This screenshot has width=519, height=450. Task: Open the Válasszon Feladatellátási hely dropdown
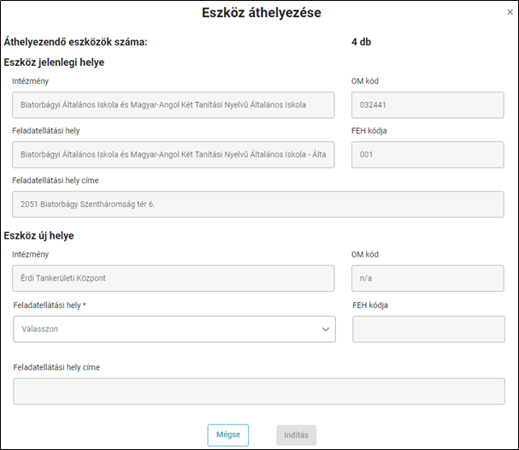[174, 329]
